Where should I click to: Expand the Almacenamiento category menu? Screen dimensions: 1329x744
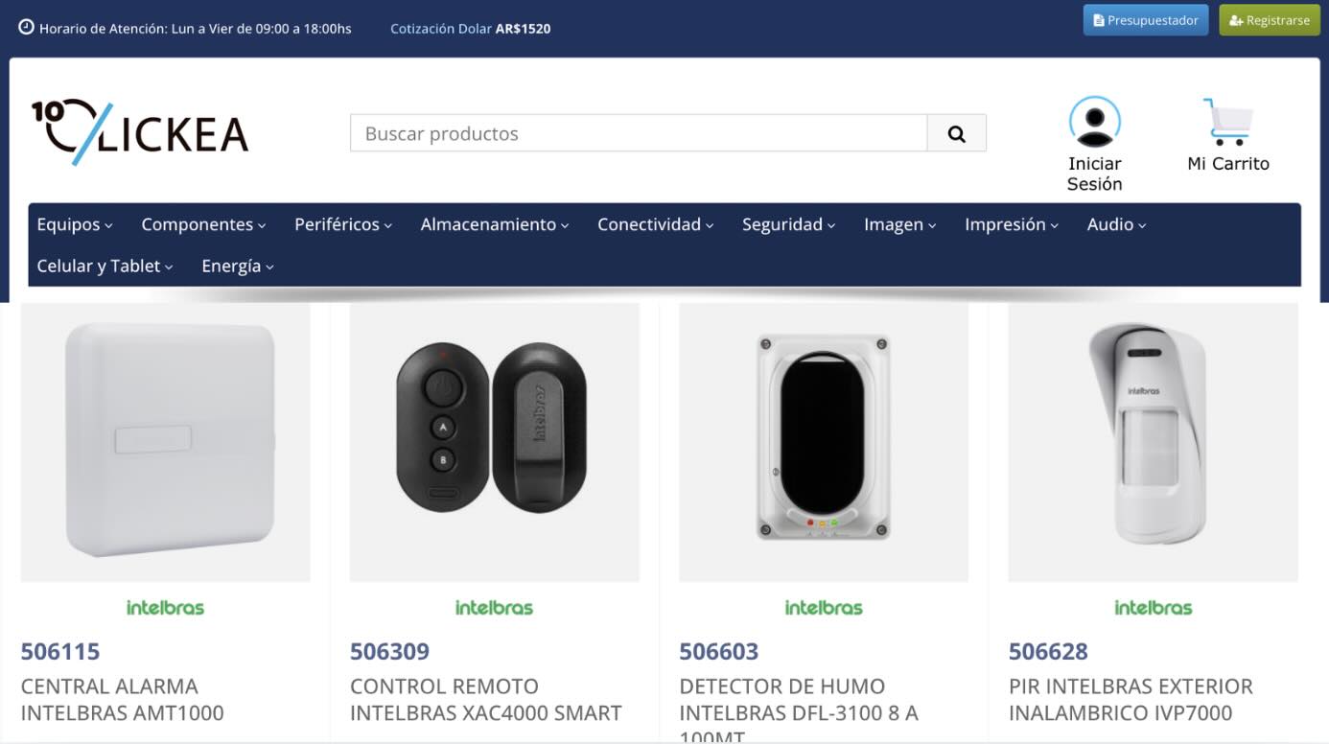coord(495,224)
